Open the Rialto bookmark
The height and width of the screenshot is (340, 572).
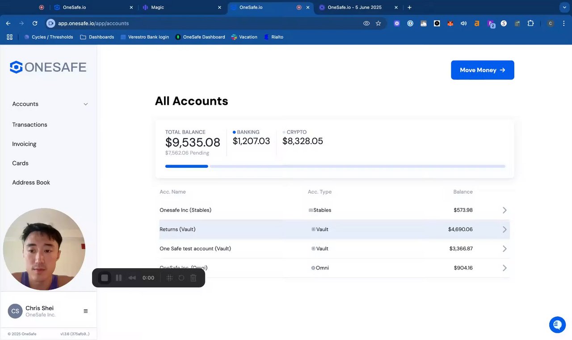click(273, 37)
